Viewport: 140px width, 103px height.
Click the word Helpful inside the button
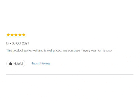(x=18, y=64)
